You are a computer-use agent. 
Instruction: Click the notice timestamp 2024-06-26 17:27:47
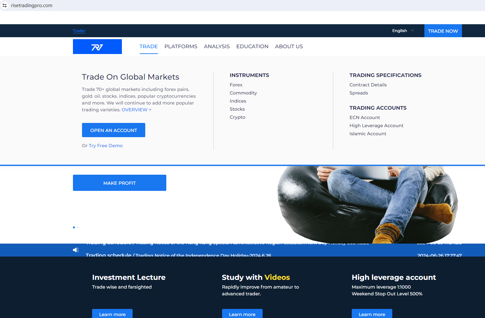[x=440, y=255]
